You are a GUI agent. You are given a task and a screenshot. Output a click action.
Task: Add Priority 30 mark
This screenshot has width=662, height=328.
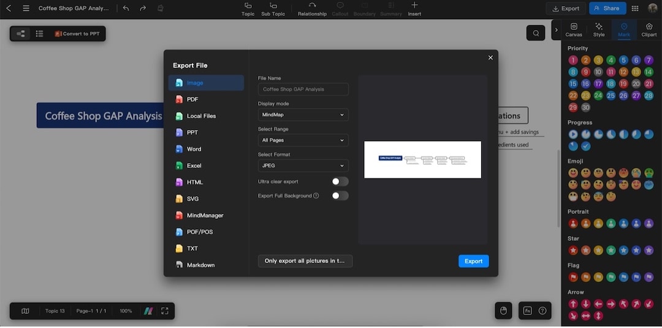pyautogui.click(x=585, y=108)
